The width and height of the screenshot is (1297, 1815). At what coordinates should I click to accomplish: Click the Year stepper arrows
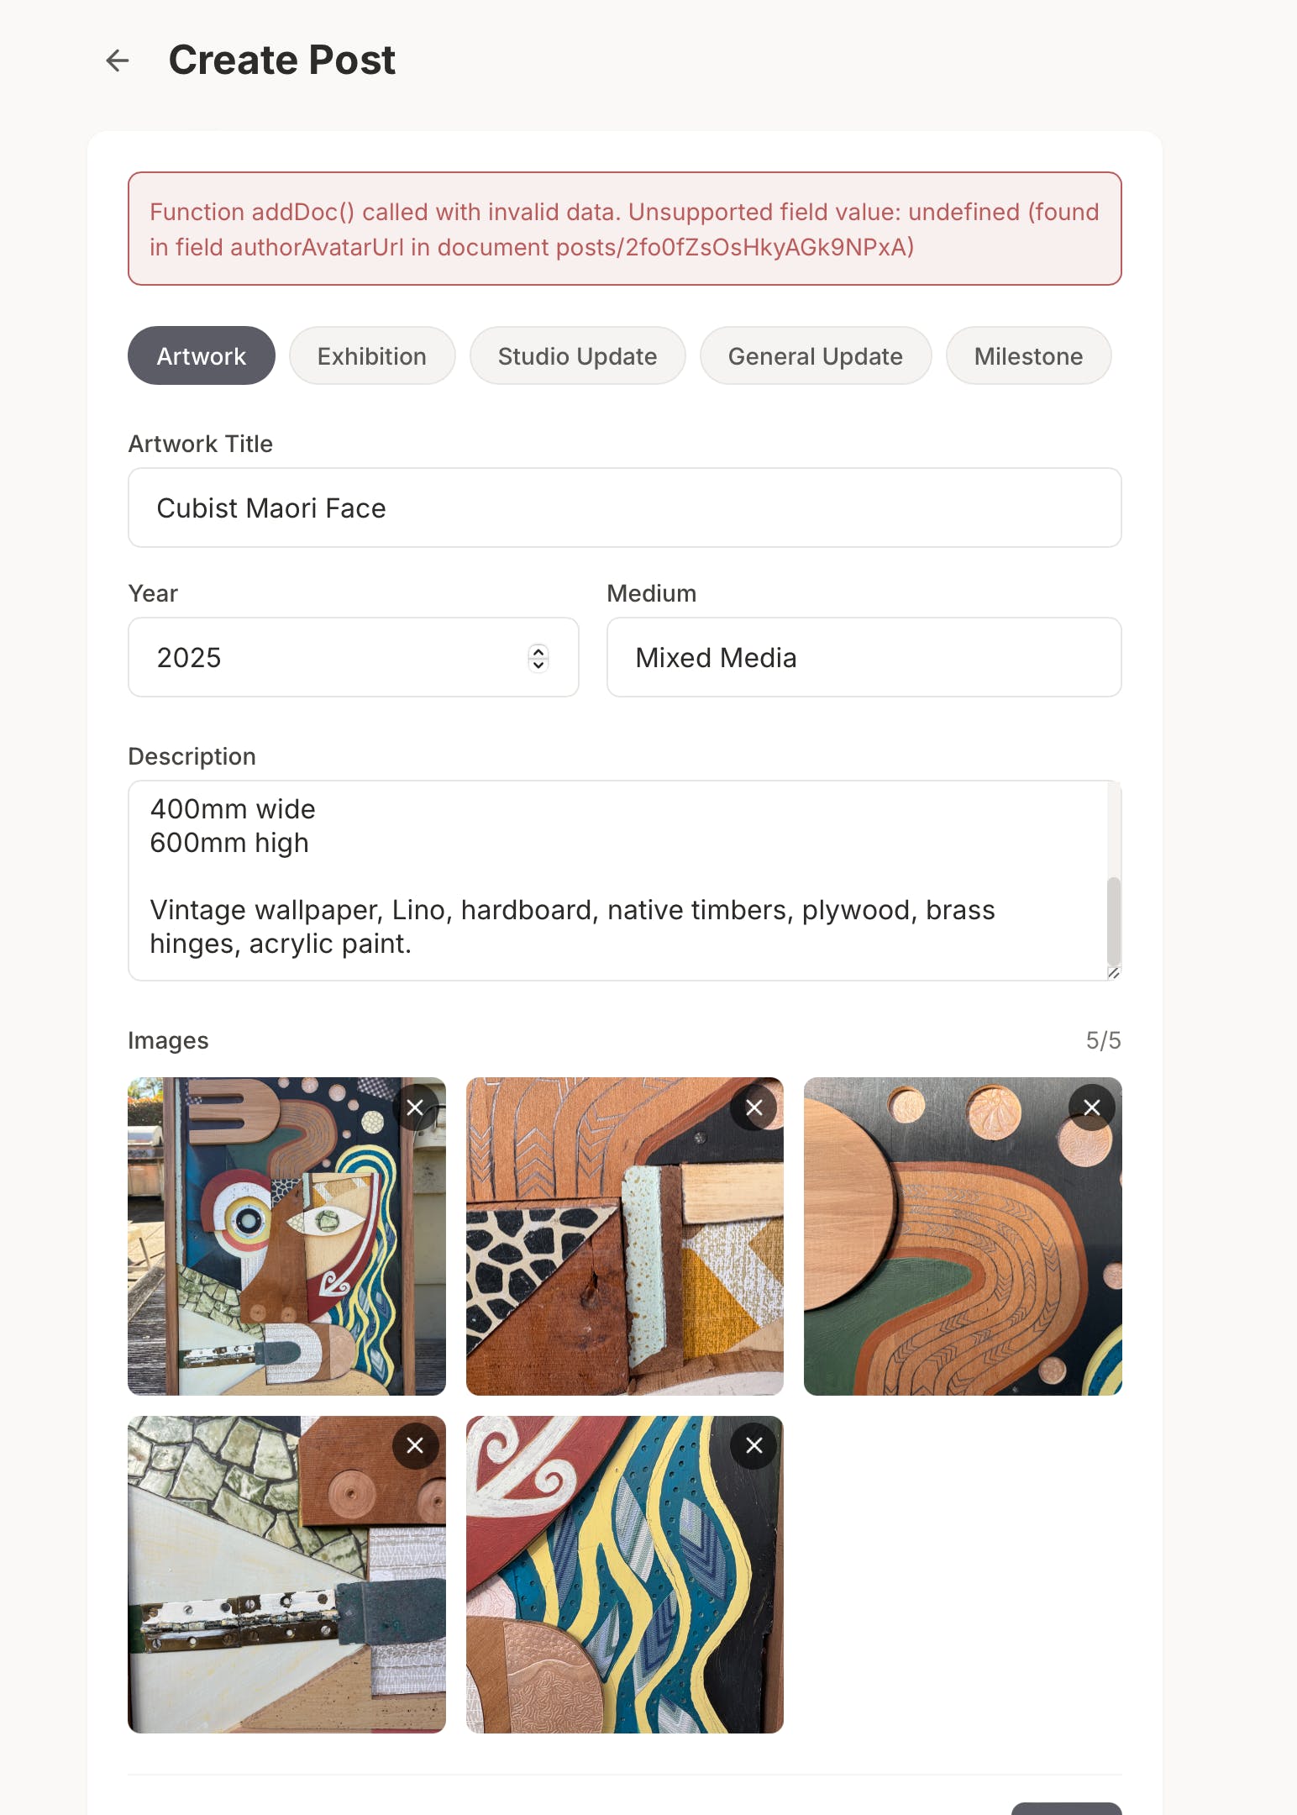(x=538, y=657)
